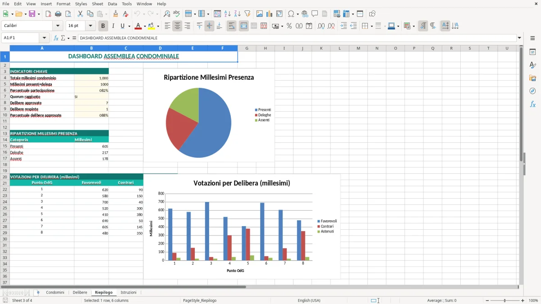Switch to the Istruzioni sheet tab
Screen dimensions: 541x304
[x=128, y=292]
